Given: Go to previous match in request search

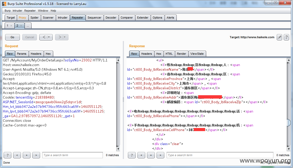Looking at the screenshot, I should 17,155.
